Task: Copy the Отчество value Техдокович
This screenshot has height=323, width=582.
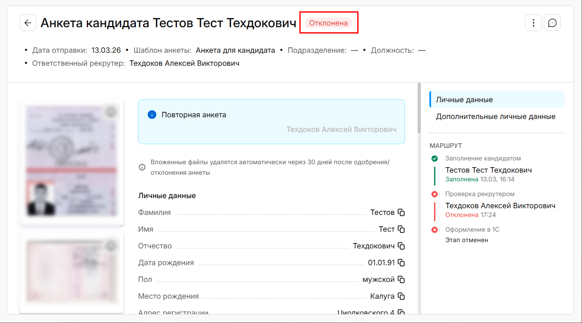Action: coord(401,246)
